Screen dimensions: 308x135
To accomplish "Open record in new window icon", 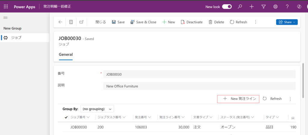I will pos(81,22).
